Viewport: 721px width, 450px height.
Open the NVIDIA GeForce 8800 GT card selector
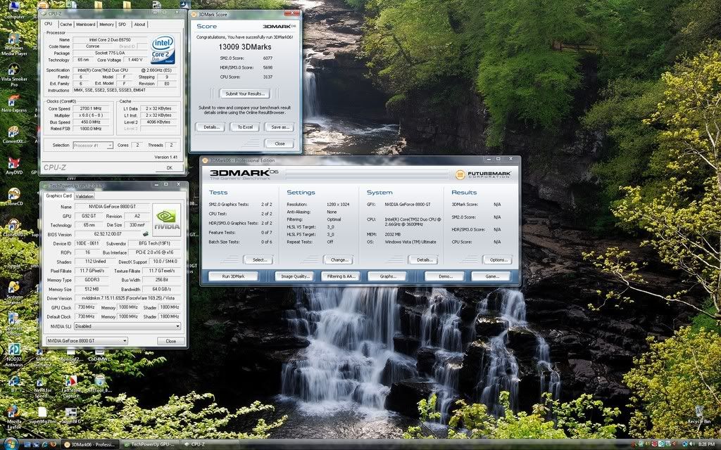pyautogui.click(x=87, y=341)
